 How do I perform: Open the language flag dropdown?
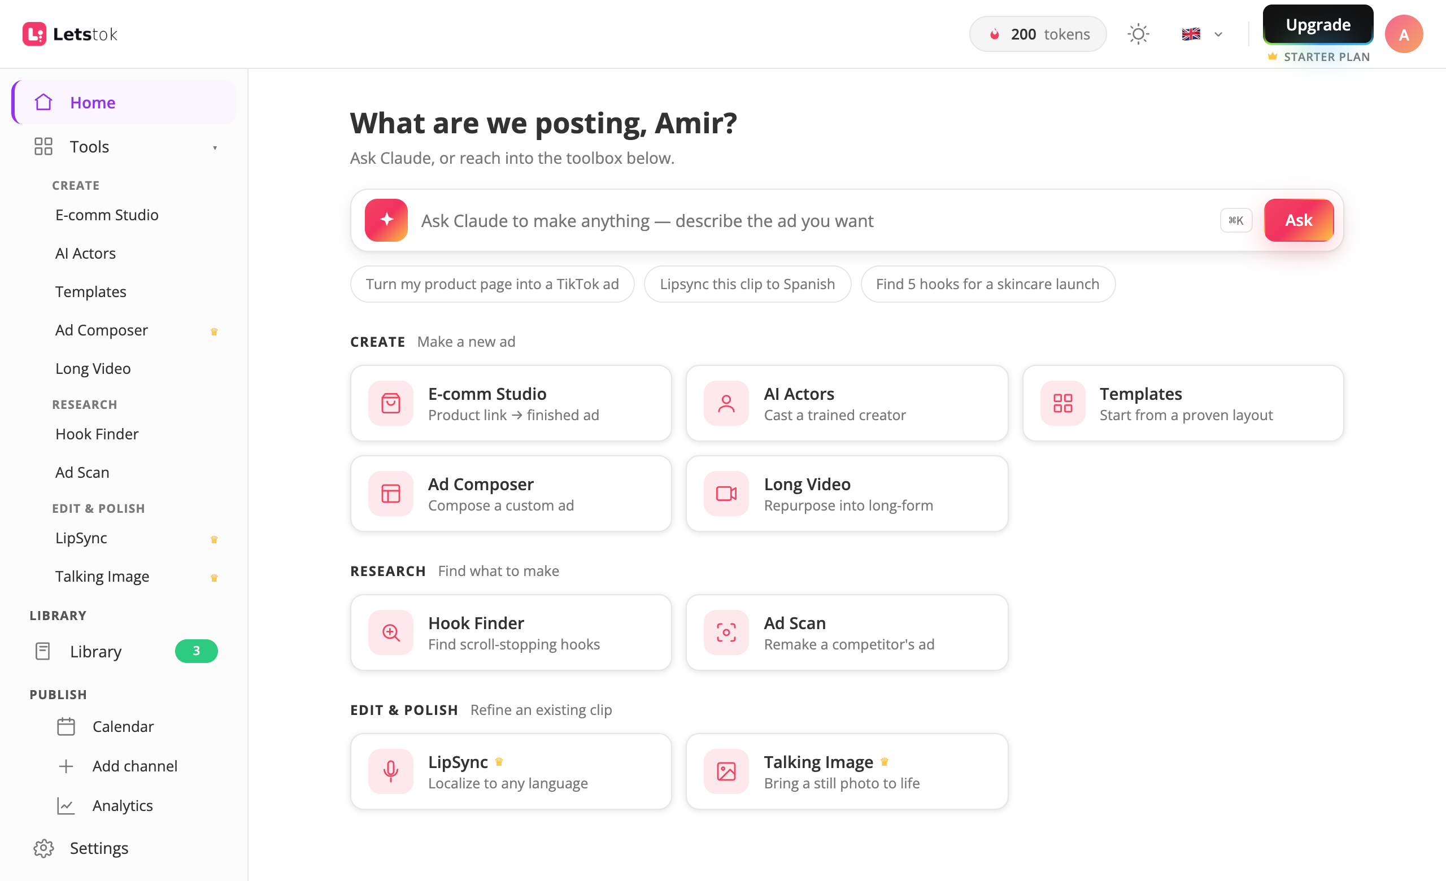(x=1201, y=34)
